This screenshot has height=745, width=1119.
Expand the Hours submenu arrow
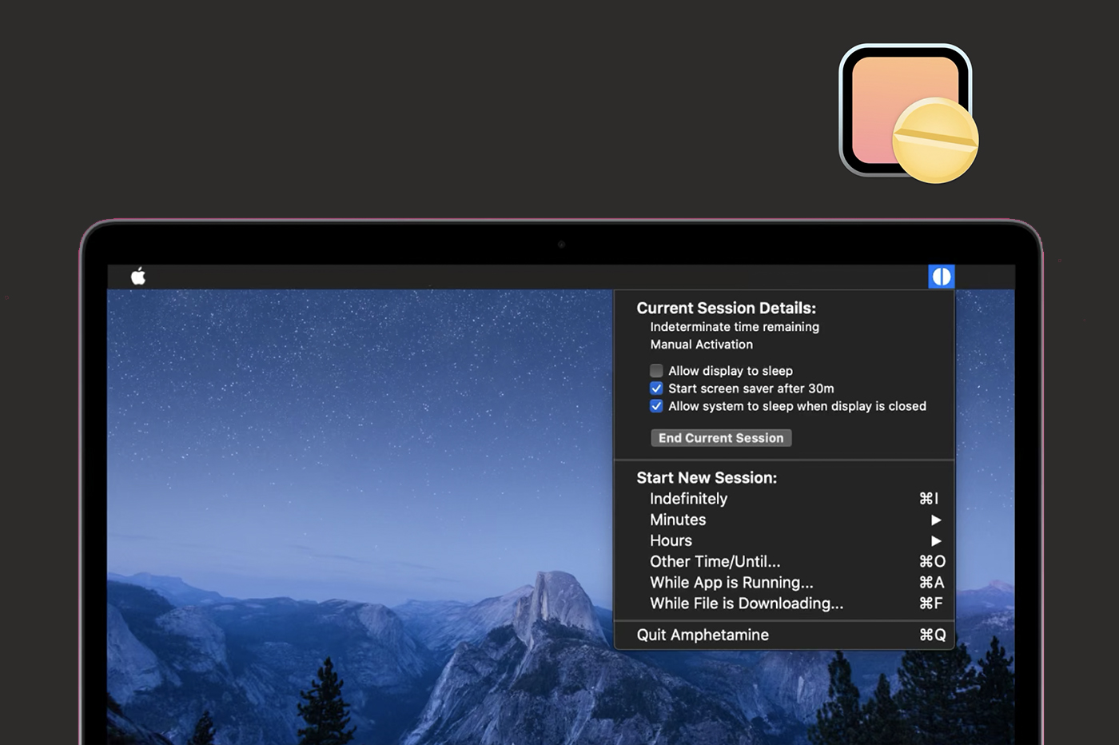pos(936,541)
